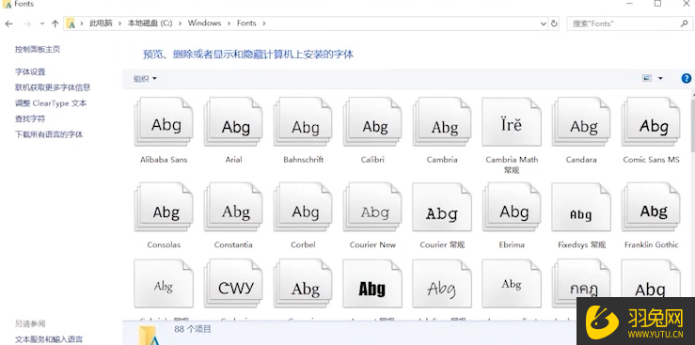Select the font icon with Thai preview

581,284
